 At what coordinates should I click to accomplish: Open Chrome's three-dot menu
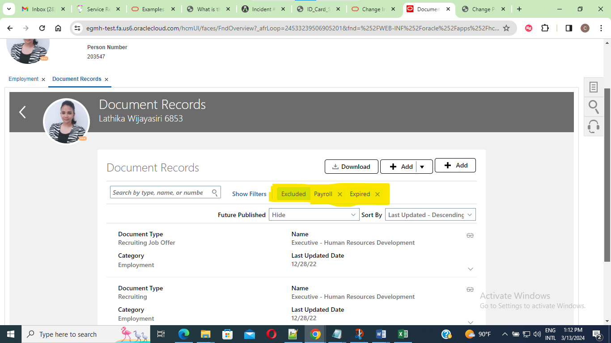tap(600, 28)
